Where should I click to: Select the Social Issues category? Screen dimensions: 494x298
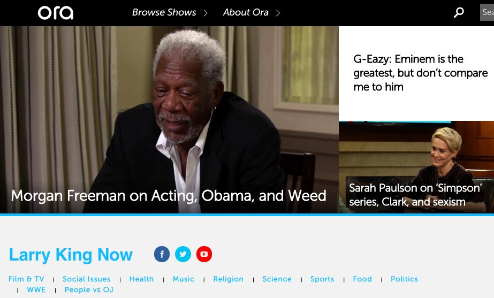(87, 279)
